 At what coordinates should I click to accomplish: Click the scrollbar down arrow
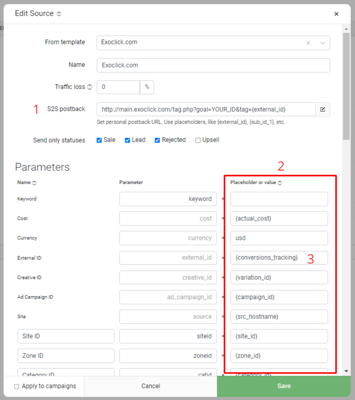[x=346, y=371]
